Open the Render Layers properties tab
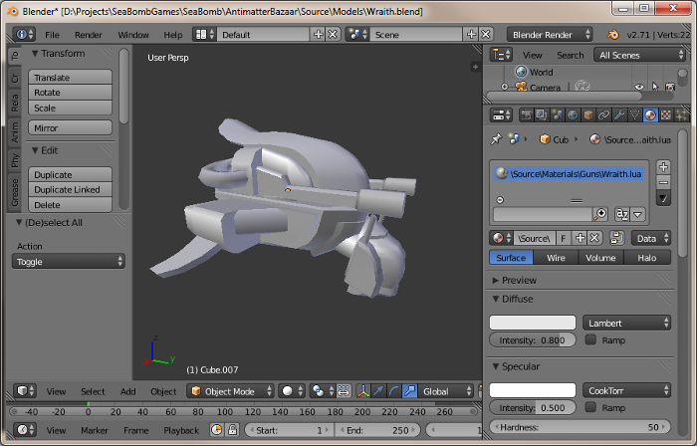The height and width of the screenshot is (446, 697). 542,115
